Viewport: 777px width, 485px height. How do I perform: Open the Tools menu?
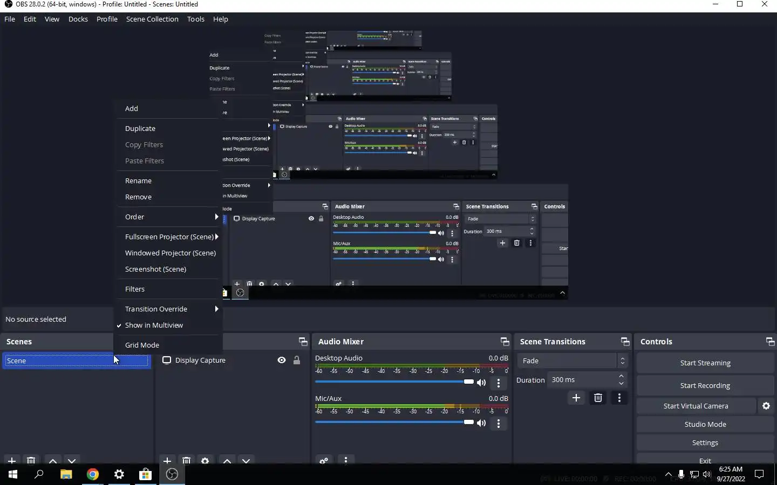(x=196, y=19)
